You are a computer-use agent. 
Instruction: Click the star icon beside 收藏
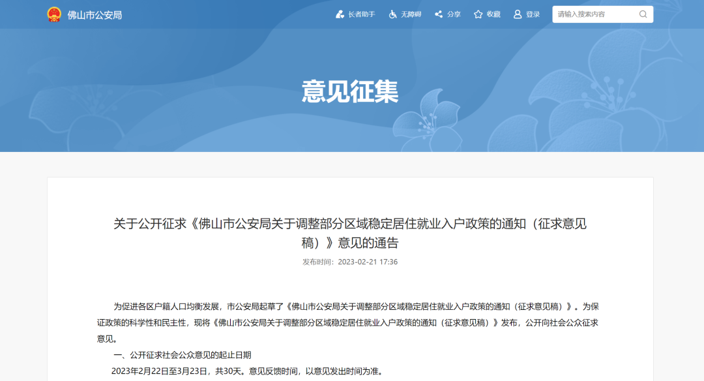tap(478, 14)
